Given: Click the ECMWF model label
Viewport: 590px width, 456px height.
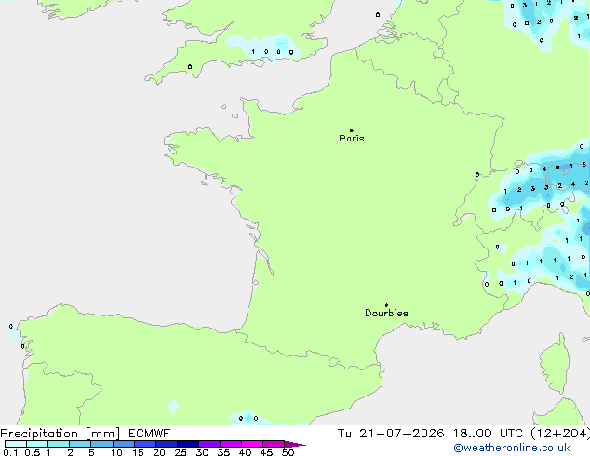Looking at the screenshot, I should 149,434.
